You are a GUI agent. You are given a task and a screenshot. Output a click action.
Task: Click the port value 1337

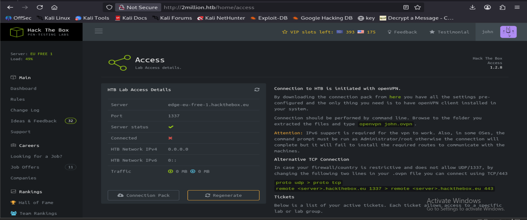174,116
